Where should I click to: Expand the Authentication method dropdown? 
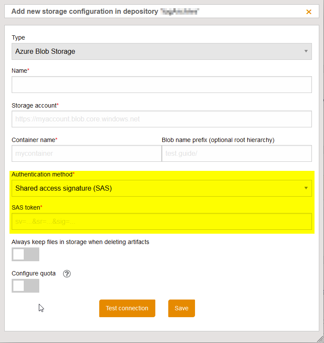point(161,188)
